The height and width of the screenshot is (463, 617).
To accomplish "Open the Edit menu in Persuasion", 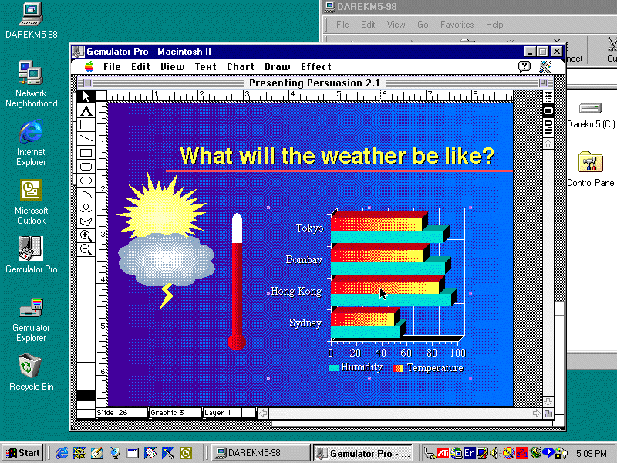I will 140,67.
